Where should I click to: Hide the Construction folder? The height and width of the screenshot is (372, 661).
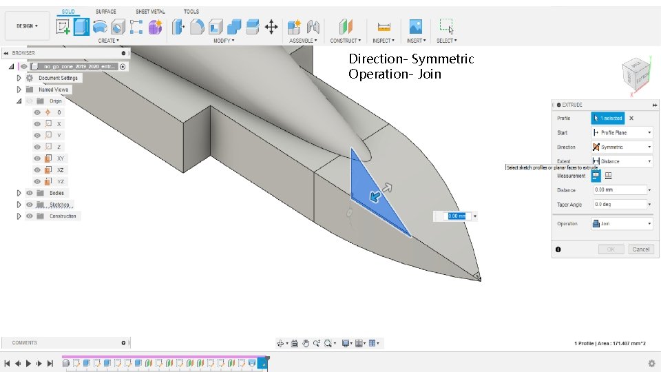tap(30, 216)
